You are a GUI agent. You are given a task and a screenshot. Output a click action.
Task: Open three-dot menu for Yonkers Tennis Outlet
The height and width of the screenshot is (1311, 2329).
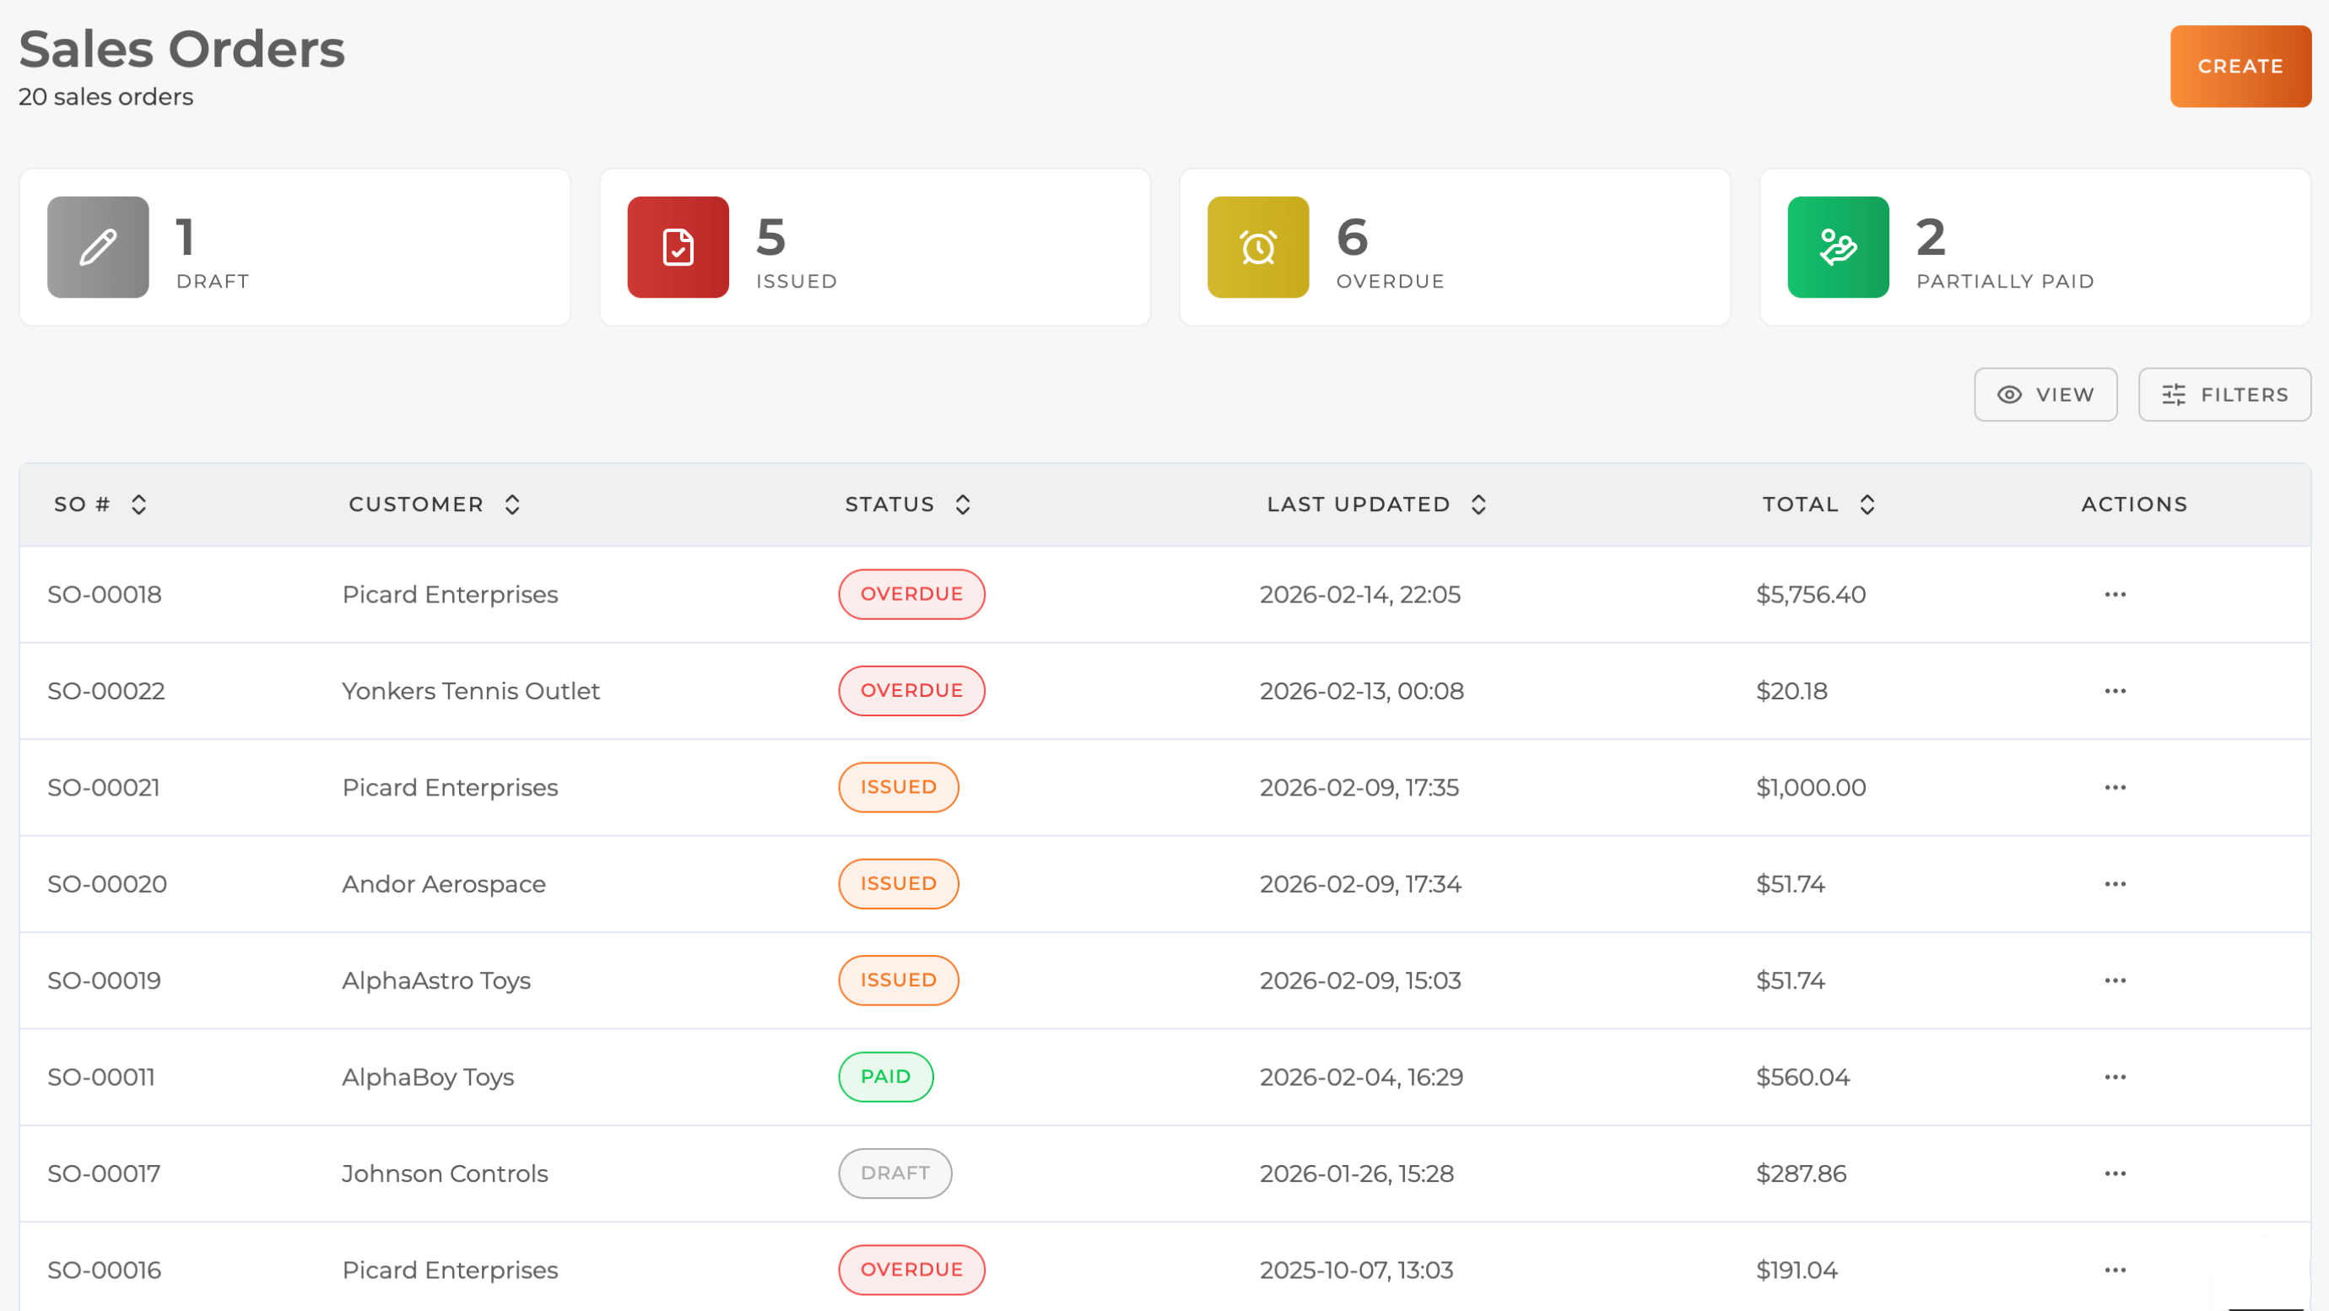tap(2114, 691)
